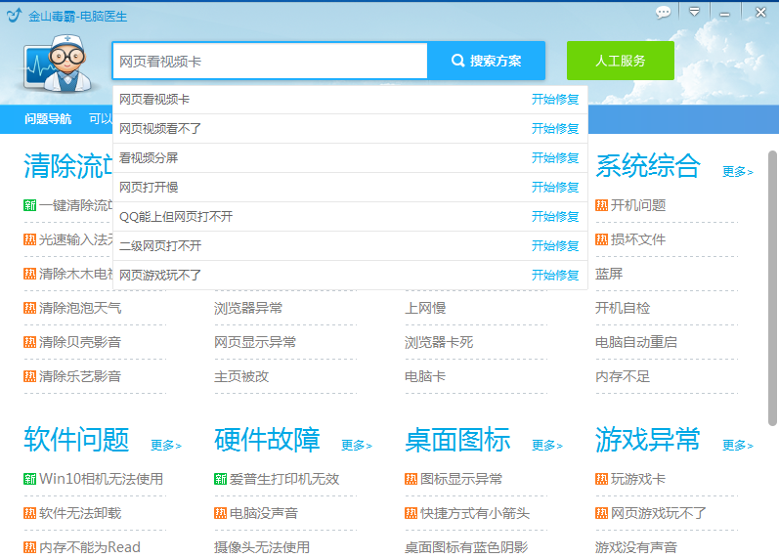Click the doctor mascot avatar icon

click(57, 64)
